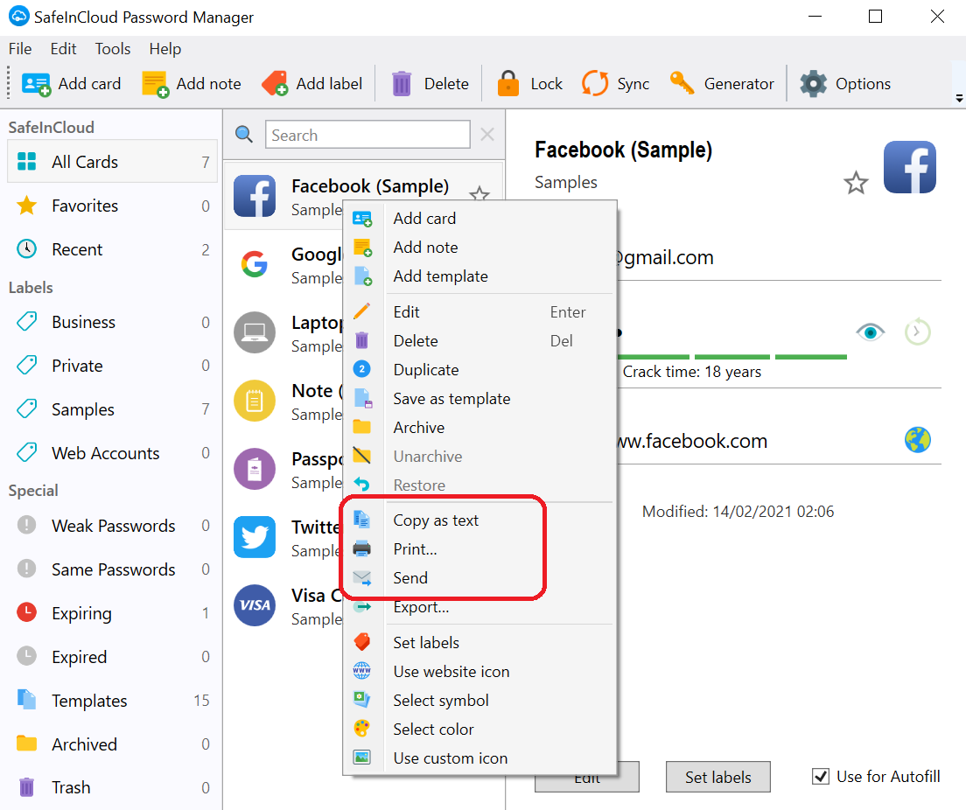Open the Help menu
The image size is (966, 810).
point(165,49)
